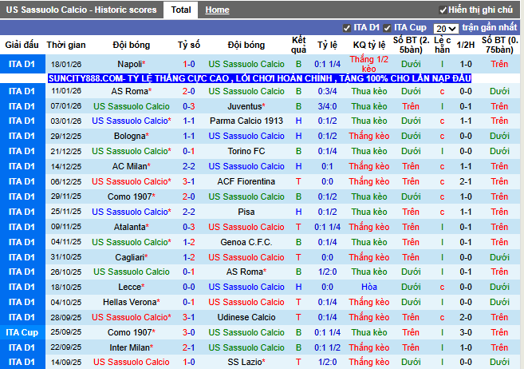
Task: Click AC Milan team name
Action: point(130,166)
